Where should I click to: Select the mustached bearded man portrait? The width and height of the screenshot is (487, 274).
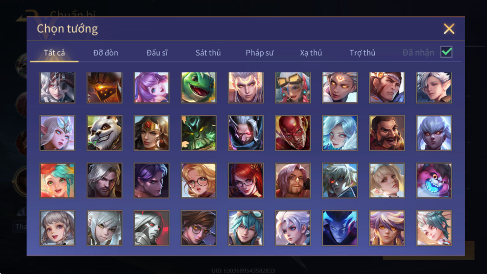click(387, 133)
